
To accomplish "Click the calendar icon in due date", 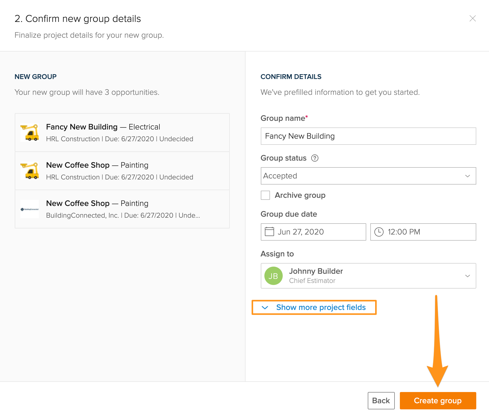I will pyautogui.click(x=269, y=232).
